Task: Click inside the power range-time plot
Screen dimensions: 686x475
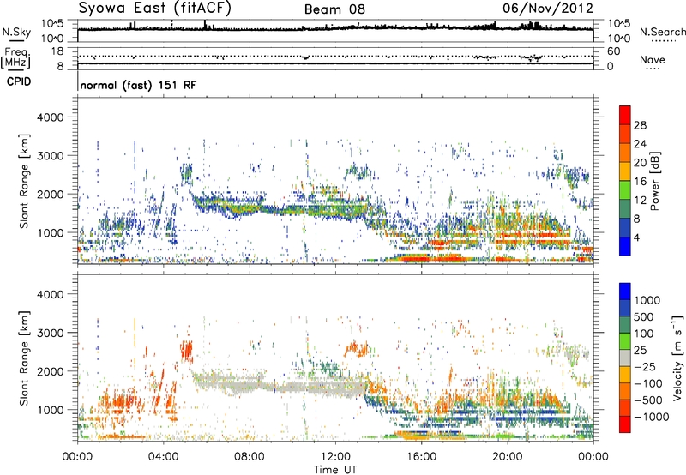Action: coord(335,181)
